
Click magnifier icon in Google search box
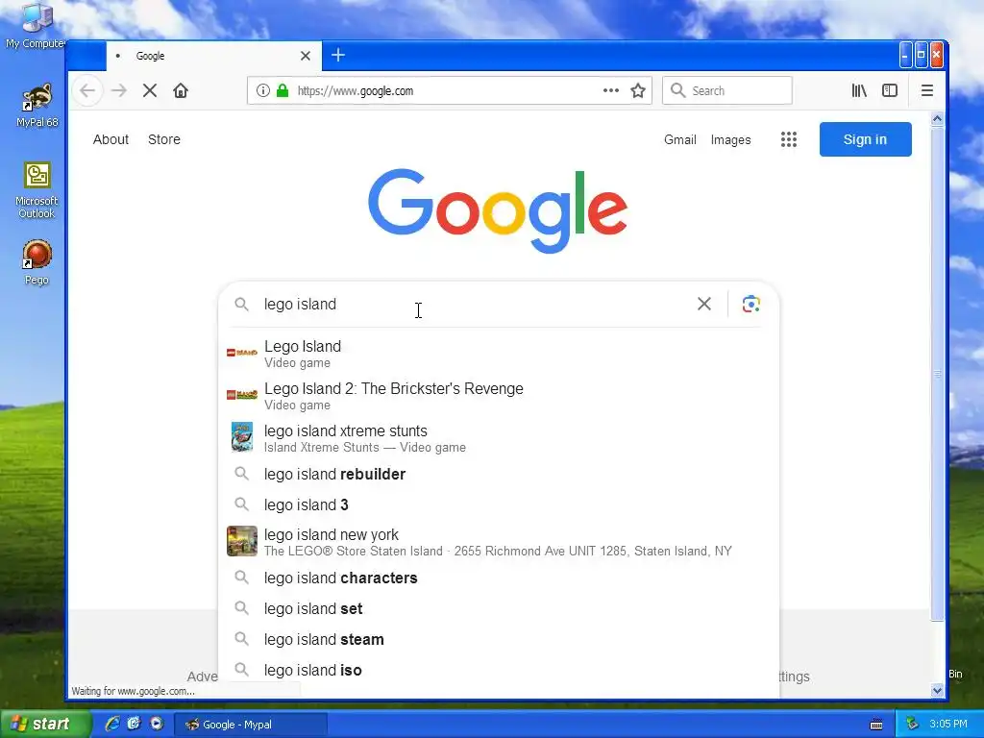click(x=241, y=304)
